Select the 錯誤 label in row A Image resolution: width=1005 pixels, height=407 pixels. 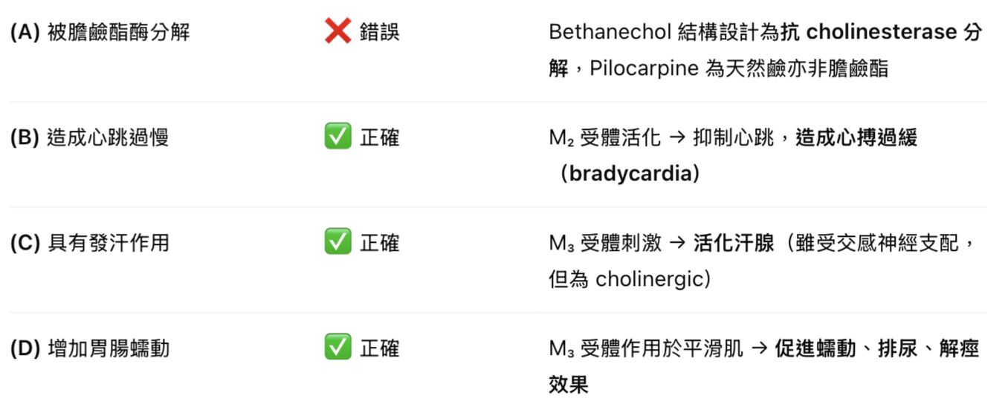point(379,33)
